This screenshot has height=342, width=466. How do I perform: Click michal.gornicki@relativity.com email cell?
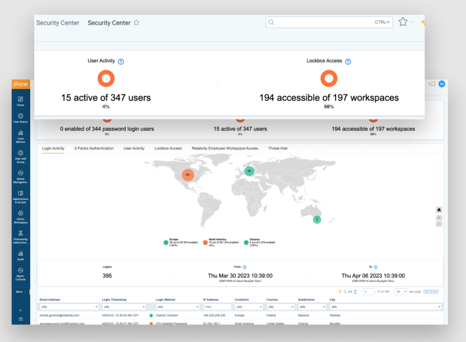[x=60, y=316]
